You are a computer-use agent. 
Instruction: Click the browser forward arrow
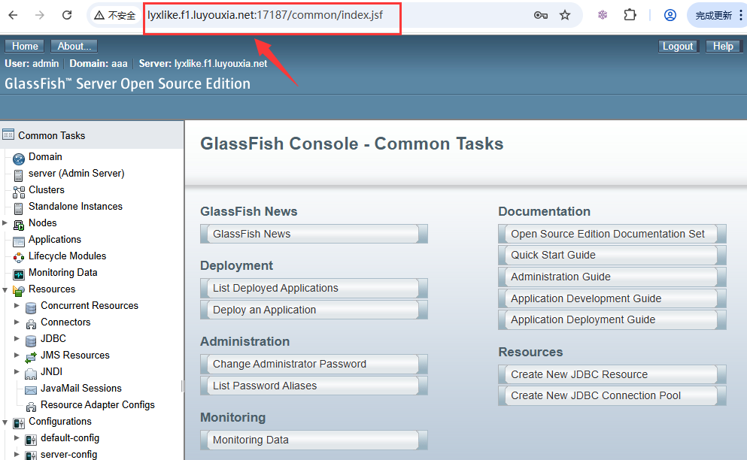point(40,15)
